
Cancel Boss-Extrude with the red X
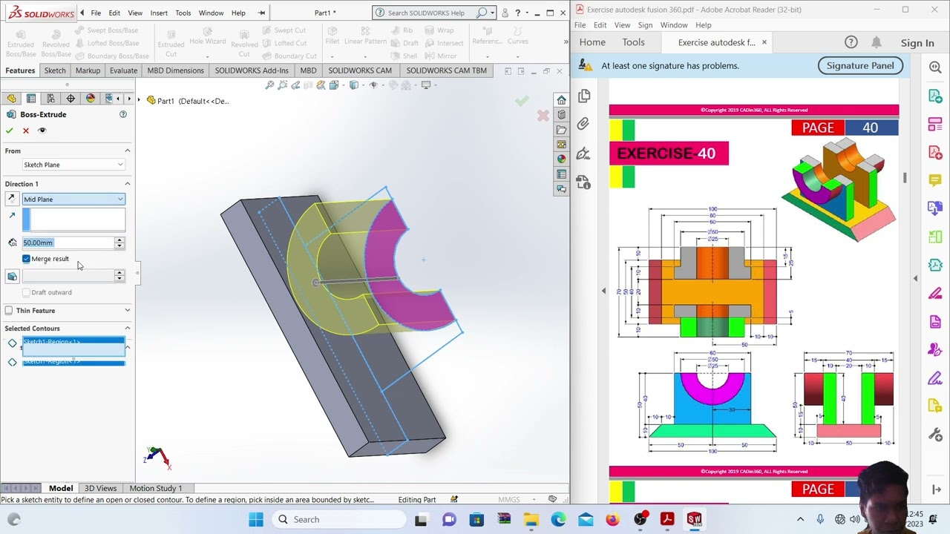pyautogui.click(x=26, y=131)
